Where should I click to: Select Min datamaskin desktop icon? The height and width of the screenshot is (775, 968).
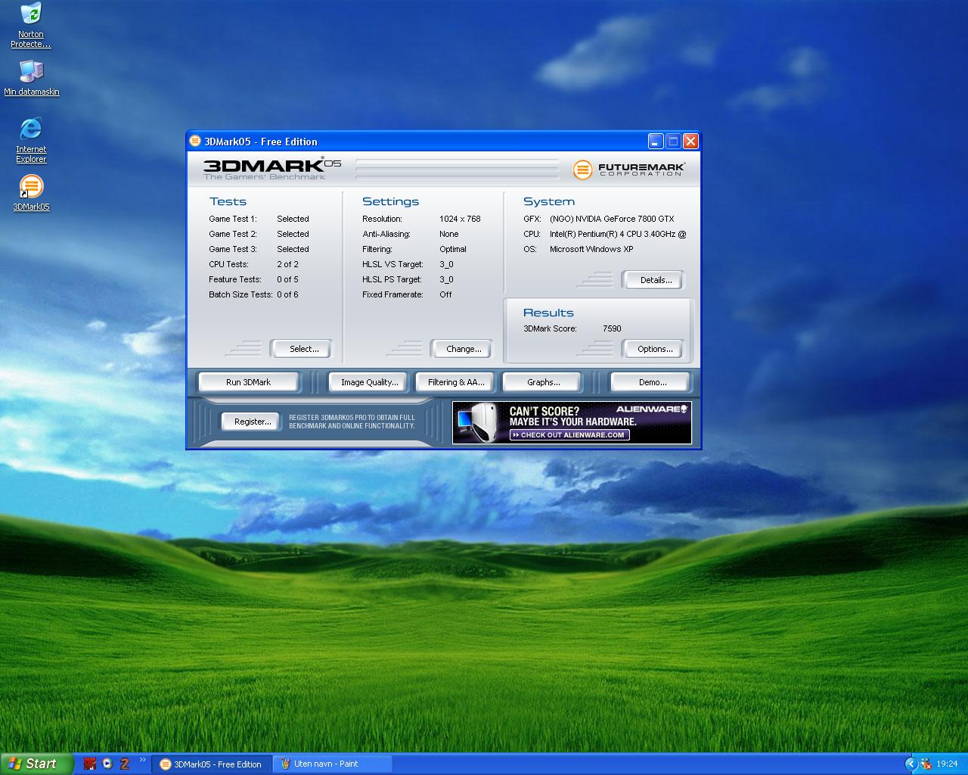pos(31,78)
